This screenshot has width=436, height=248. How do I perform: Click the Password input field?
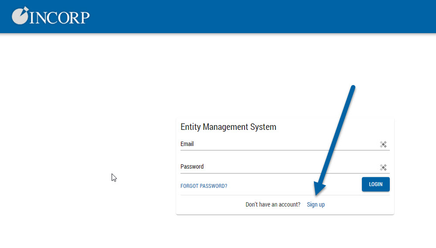coord(285,167)
